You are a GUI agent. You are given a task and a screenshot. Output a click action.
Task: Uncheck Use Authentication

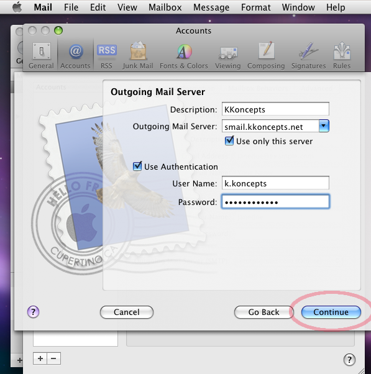point(137,166)
